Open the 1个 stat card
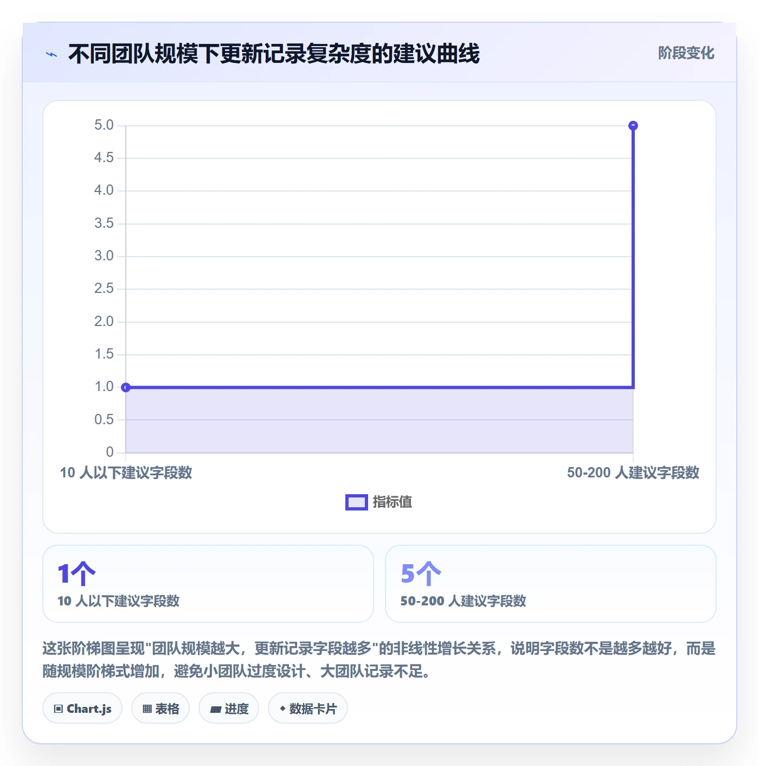The image size is (759, 766). click(208, 584)
